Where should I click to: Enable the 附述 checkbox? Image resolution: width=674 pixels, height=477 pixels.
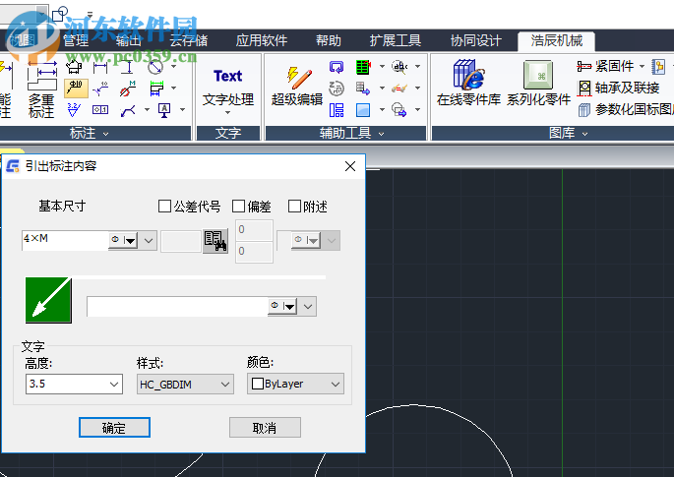[x=294, y=207]
